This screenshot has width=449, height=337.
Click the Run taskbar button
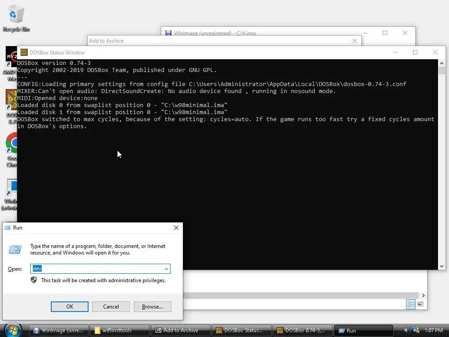click(363, 330)
